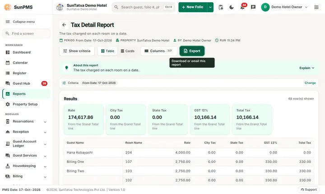325x194 pixels.
Task: Switch to Table view
Action: 107,51
